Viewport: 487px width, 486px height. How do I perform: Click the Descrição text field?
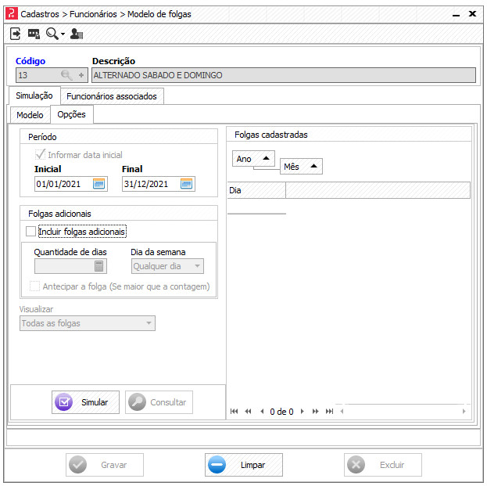point(284,75)
